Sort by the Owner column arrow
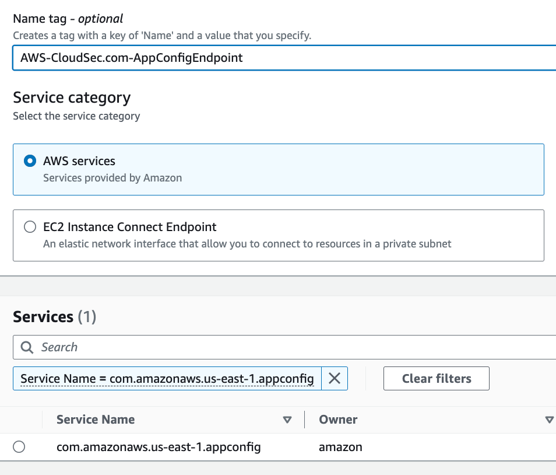 pos(549,420)
